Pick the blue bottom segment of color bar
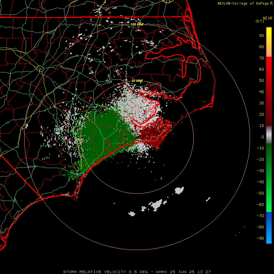This screenshot has width=274, height=274. click(x=269, y=228)
